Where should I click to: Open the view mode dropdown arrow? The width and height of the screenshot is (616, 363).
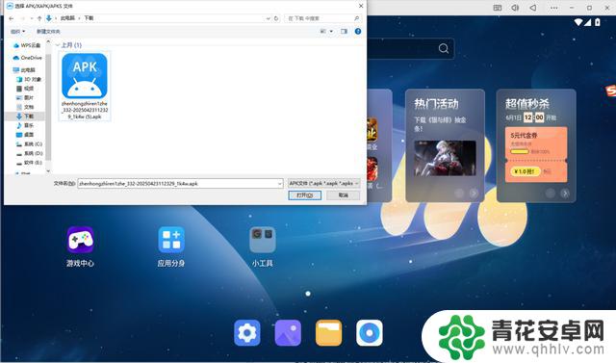pyautogui.click(x=331, y=32)
